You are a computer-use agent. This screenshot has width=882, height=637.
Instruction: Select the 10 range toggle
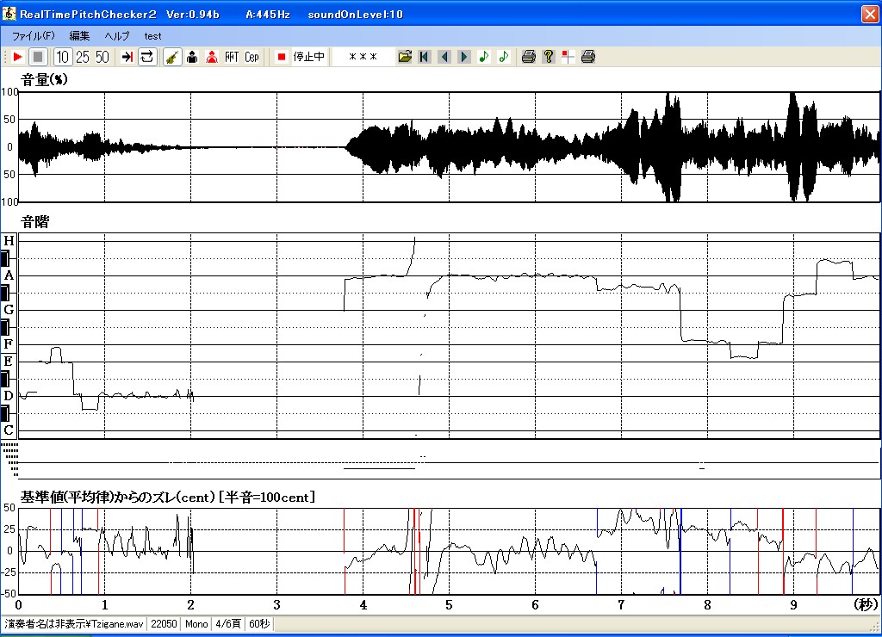click(x=62, y=57)
